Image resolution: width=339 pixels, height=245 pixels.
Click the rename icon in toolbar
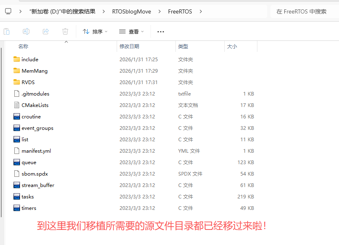[x=26, y=31]
